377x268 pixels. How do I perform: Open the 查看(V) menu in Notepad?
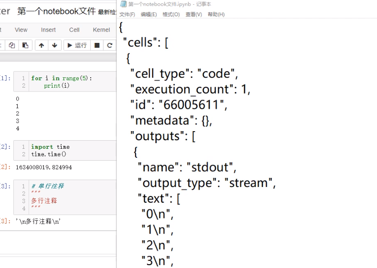coord(194,14)
